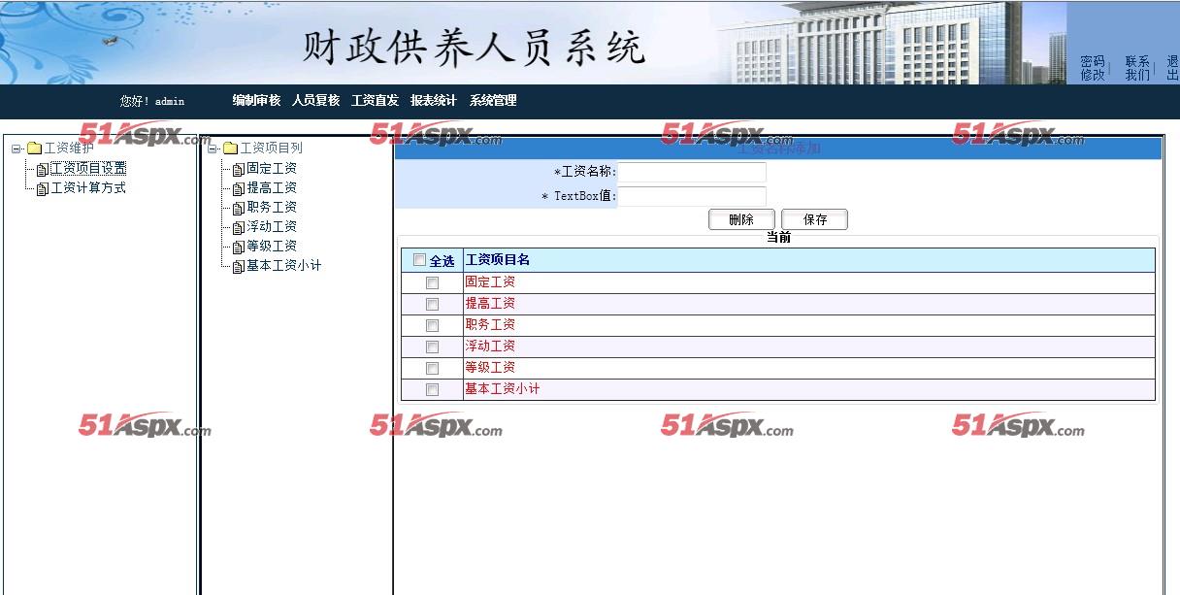Select 浮动工资 in the middle tree
Viewport: 1180px width, 595px height.
tap(272, 227)
